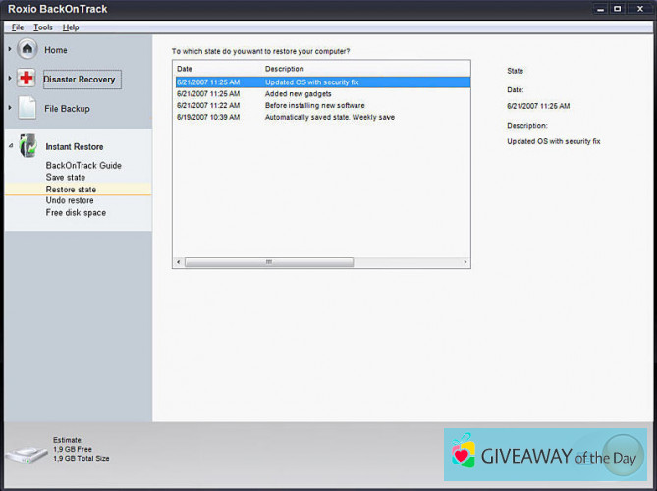Choose Undo restore option

70,200
